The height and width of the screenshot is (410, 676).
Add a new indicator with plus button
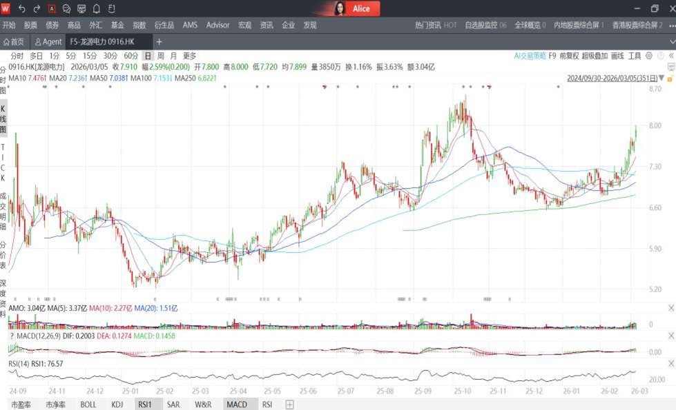[290, 404]
